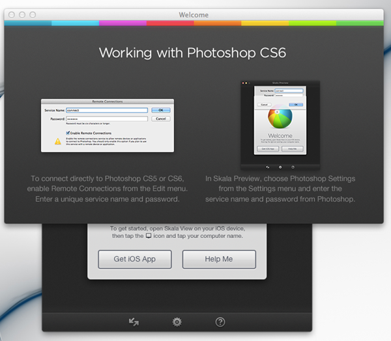The width and height of the screenshot is (391, 341).
Task: Click the Welcome window title
Action: click(194, 15)
